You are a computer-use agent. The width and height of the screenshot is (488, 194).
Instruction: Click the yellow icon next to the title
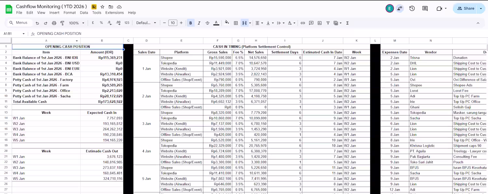(x=94, y=7)
